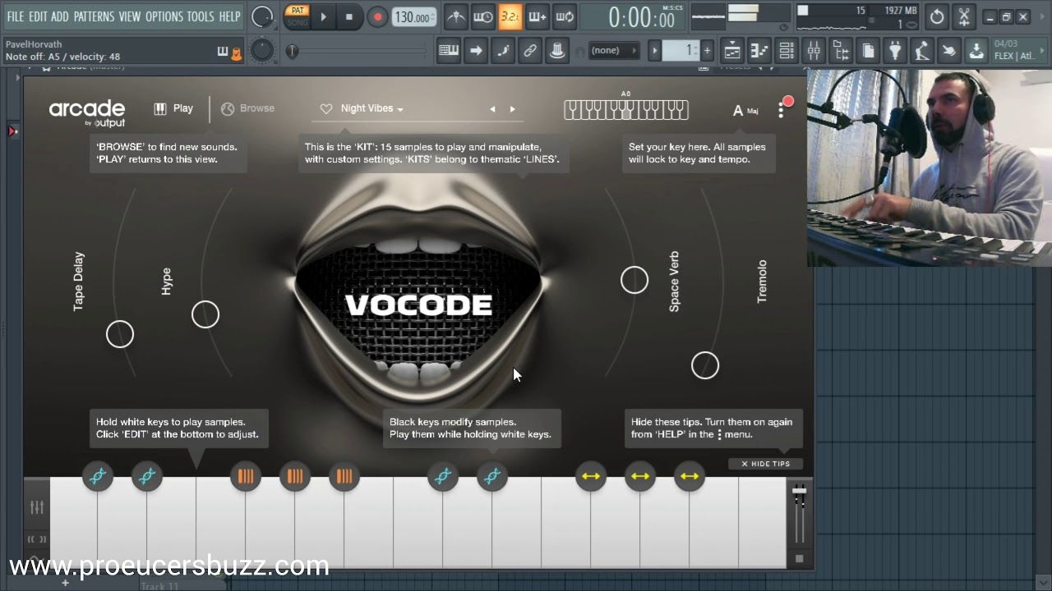The height and width of the screenshot is (591, 1052).
Task: Click the 130.000 tempo field
Action: [414, 17]
